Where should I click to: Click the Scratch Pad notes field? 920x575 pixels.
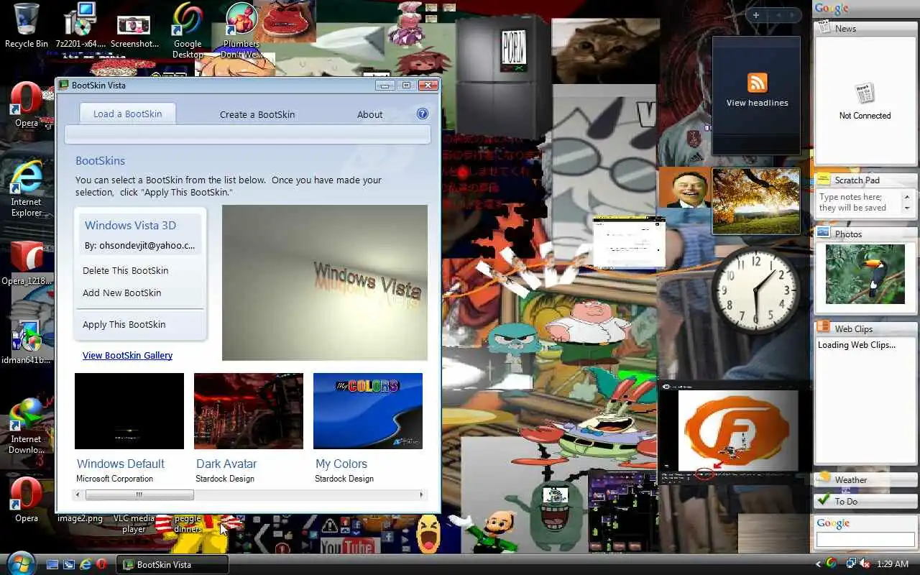click(x=860, y=202)
